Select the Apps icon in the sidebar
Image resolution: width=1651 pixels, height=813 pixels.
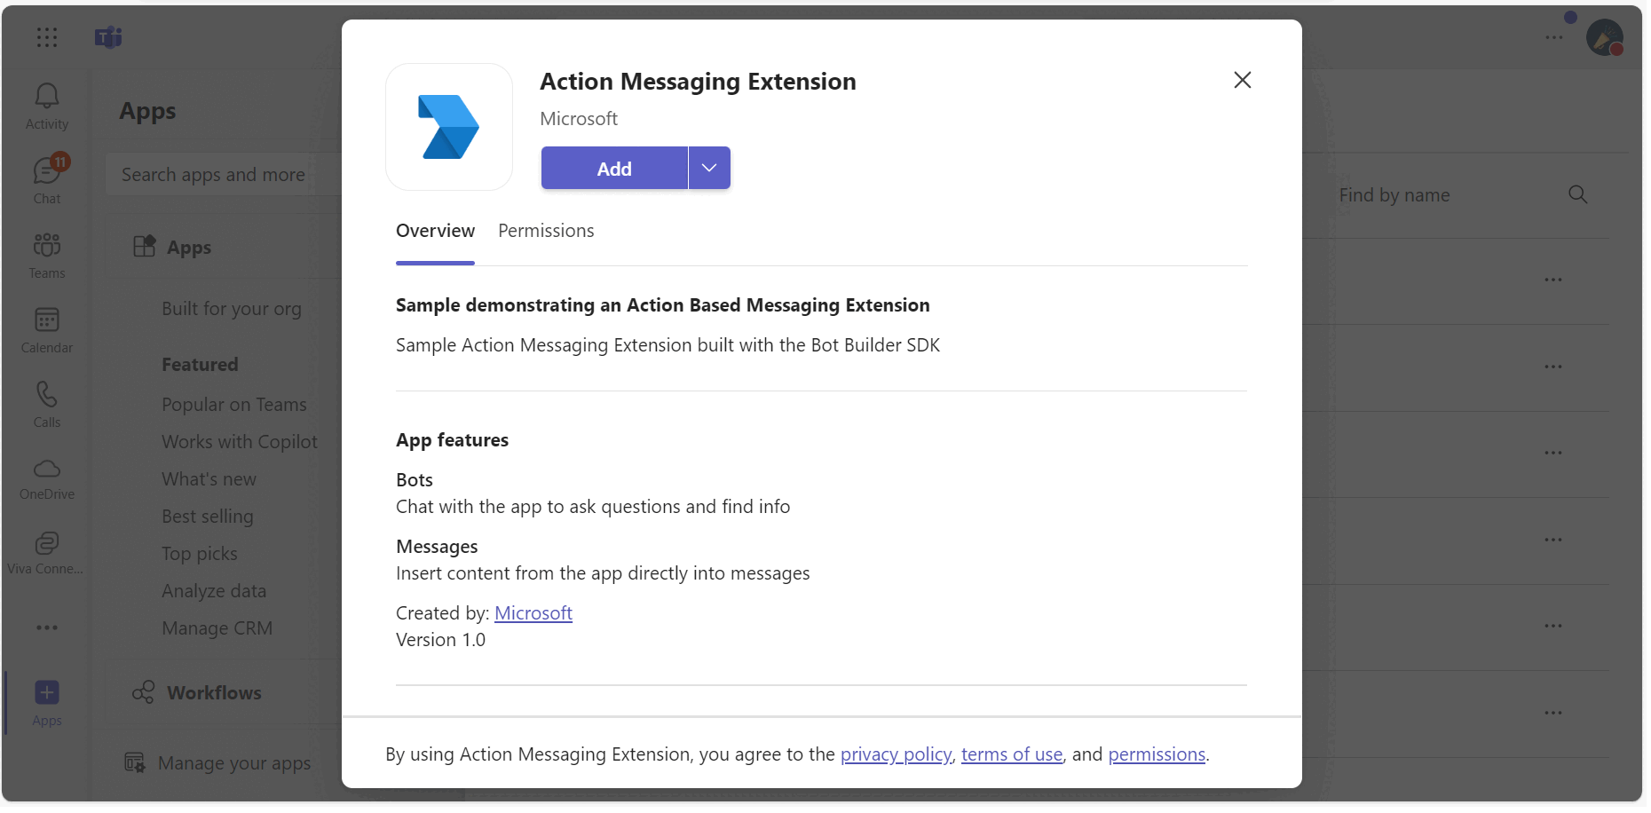point(46,701)
